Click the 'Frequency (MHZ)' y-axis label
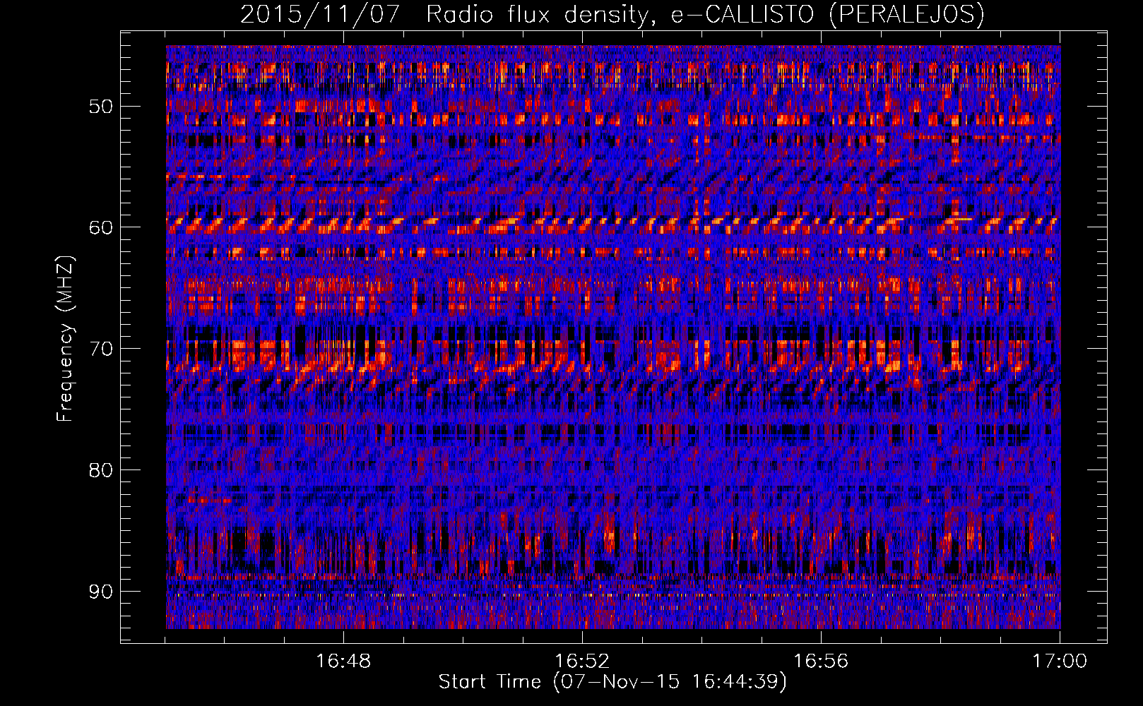 tap(65, 338)
